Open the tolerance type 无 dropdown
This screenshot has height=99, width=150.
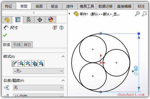[38, 88]
